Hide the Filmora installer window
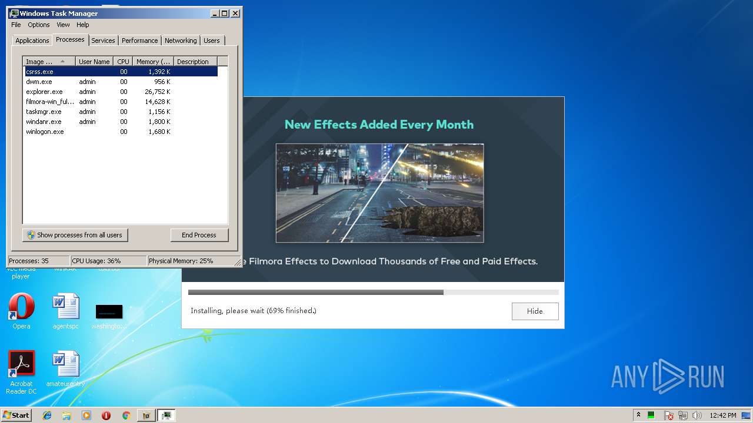753x423 pixels. pos(535,311)
